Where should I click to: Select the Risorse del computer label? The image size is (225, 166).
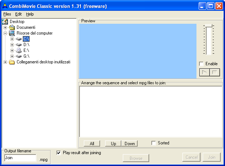[x=35, y=33]
